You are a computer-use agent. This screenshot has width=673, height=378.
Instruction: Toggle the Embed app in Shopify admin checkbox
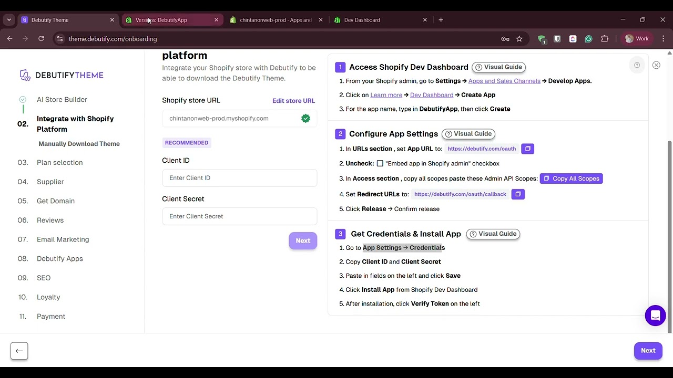(x=380, y=164)
